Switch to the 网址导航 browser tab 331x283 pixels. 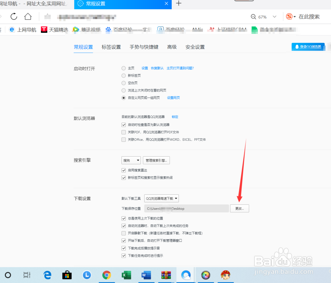(33, 4)
